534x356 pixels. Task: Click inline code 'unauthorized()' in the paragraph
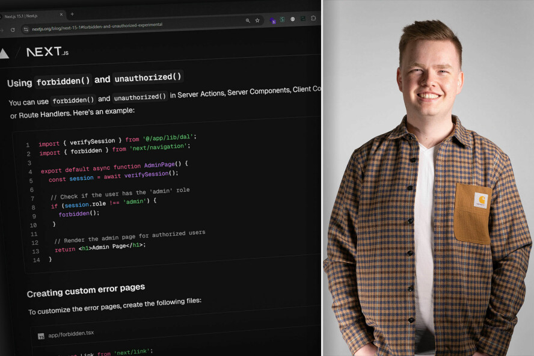[140, 97]
